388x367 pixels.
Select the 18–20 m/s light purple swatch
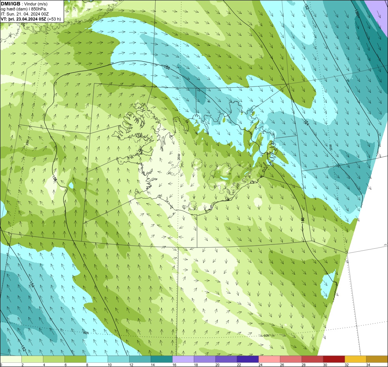click(204, 359)
